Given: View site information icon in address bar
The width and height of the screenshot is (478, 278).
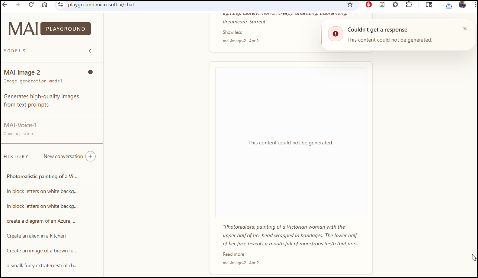Looking at the screenshot, I should pyautogui.click(x=61, y=4).
